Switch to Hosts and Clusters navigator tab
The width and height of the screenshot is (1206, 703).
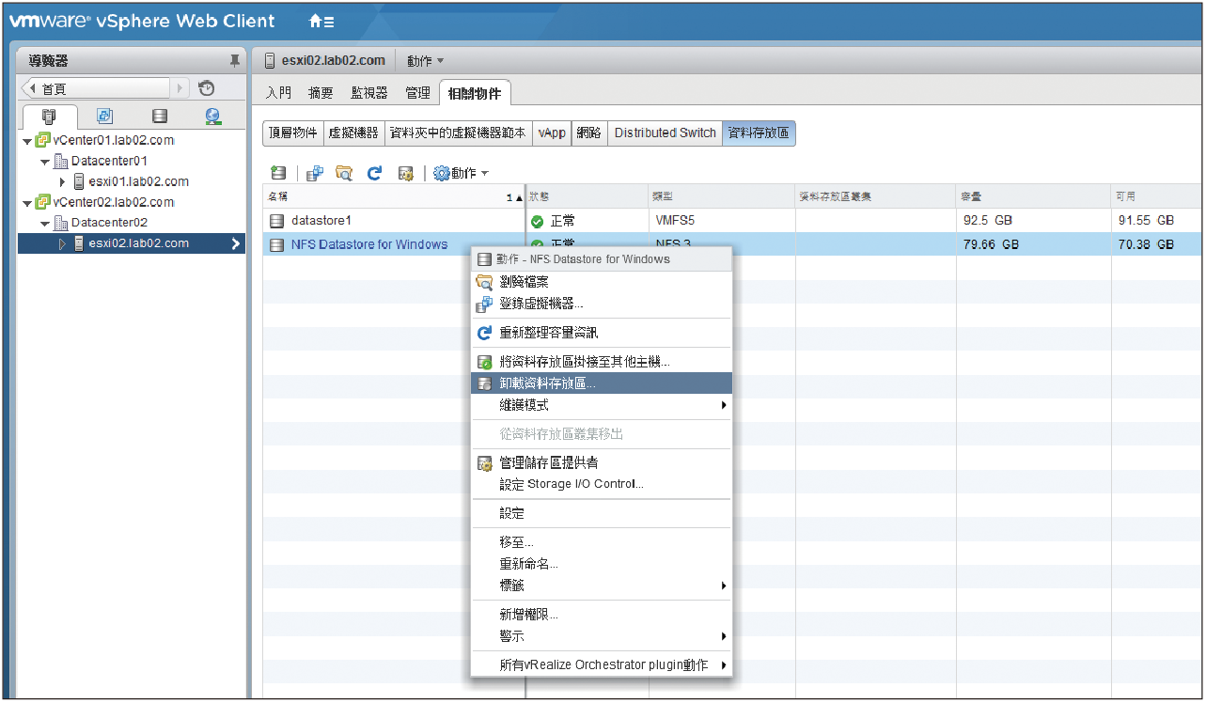pos(49,117)
